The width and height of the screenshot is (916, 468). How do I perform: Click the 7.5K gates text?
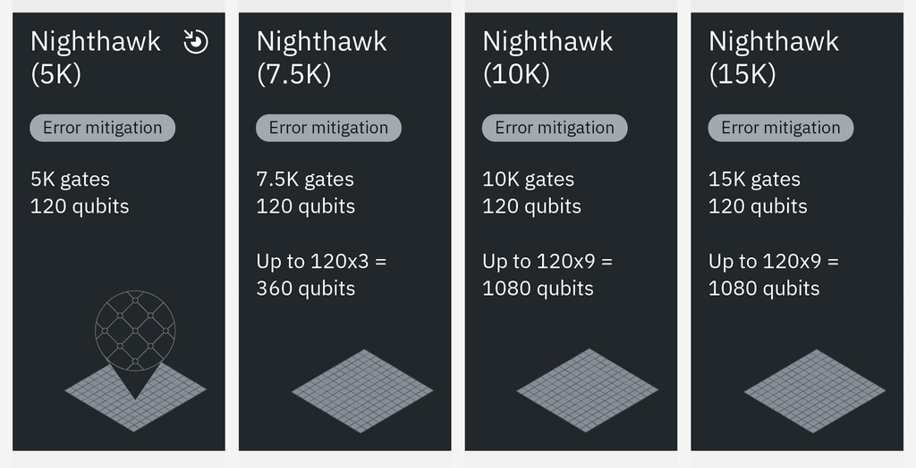tap(305, 180)
